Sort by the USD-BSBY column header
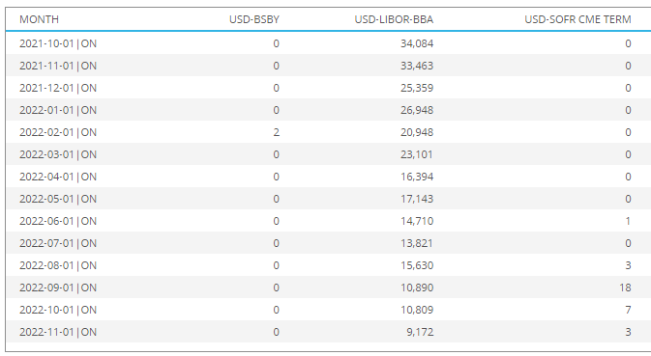 point(254,19)
